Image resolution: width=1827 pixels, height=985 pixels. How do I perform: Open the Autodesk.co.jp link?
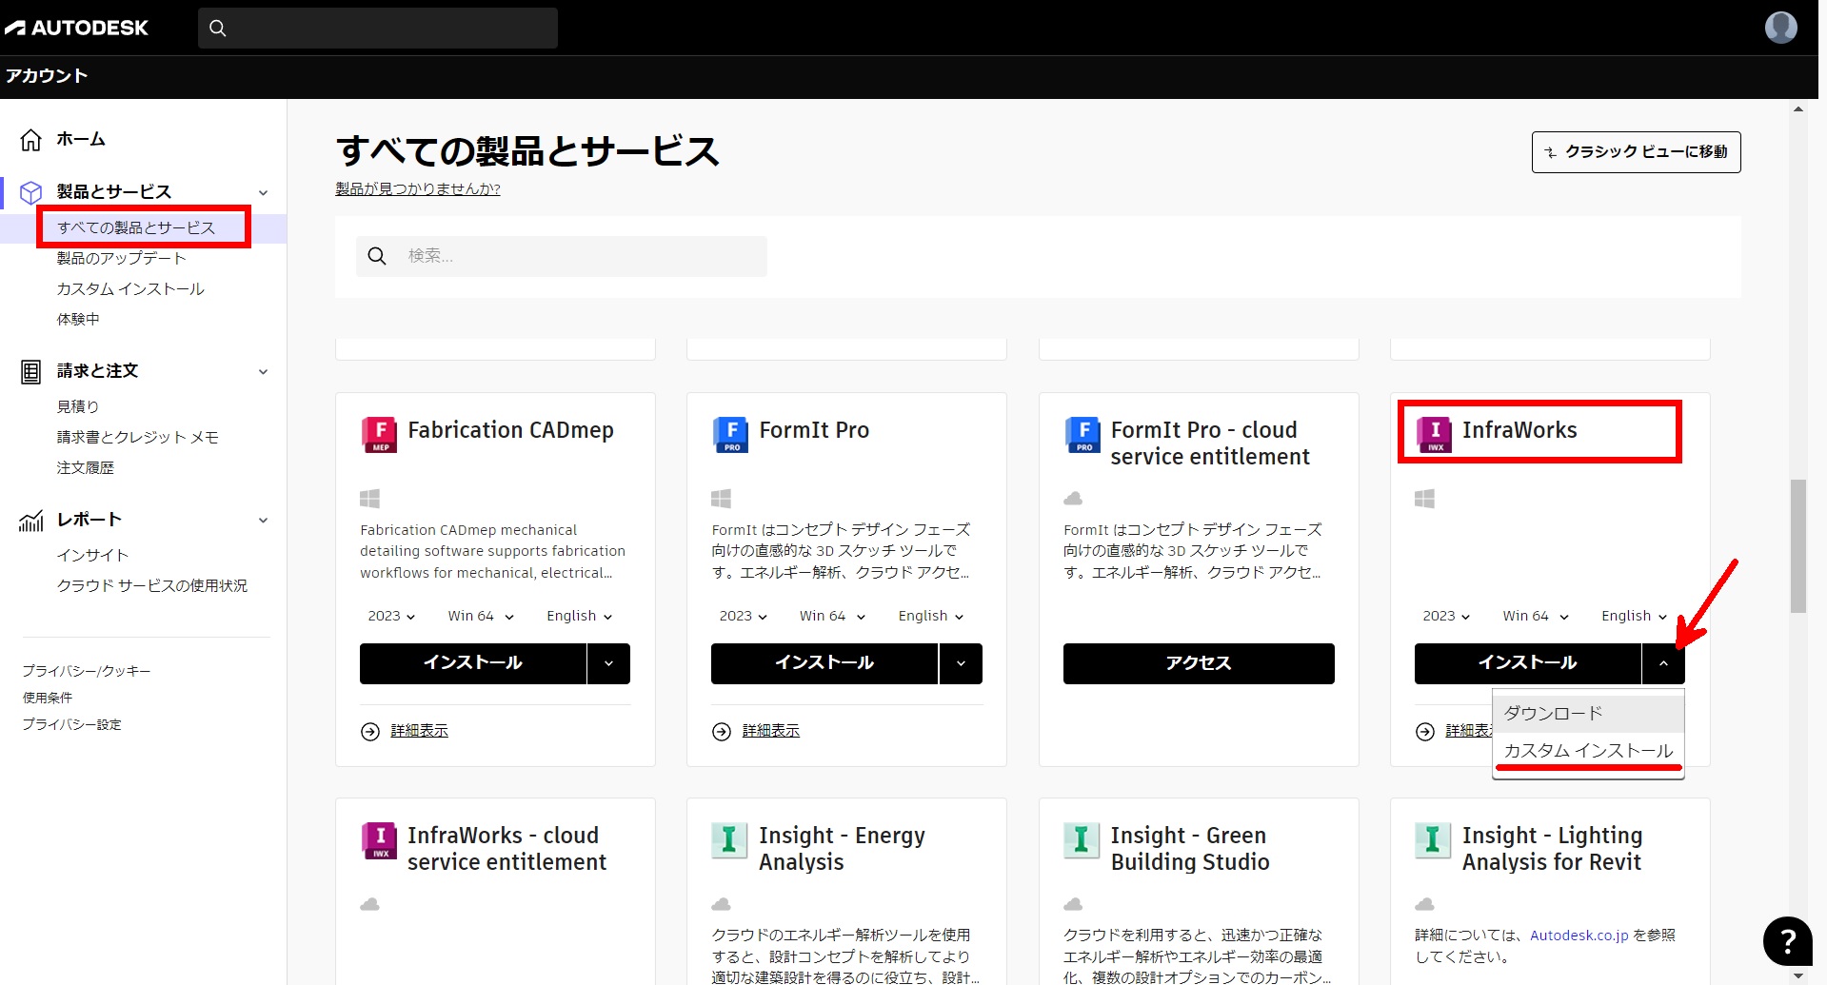[x=1579, y=936]
